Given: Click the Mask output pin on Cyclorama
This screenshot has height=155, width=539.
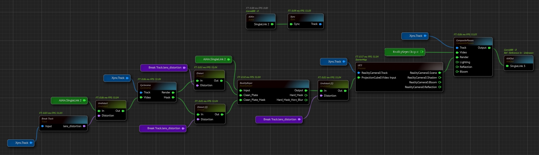Looking at the screenshot, I should click(173, 98).
